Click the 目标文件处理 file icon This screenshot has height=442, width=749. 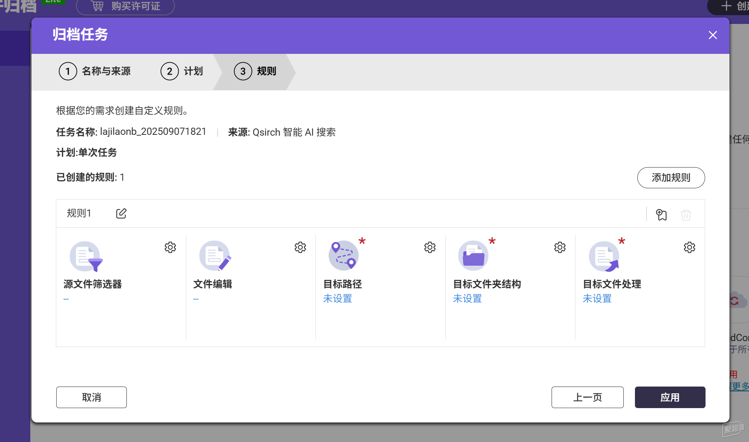604,257
